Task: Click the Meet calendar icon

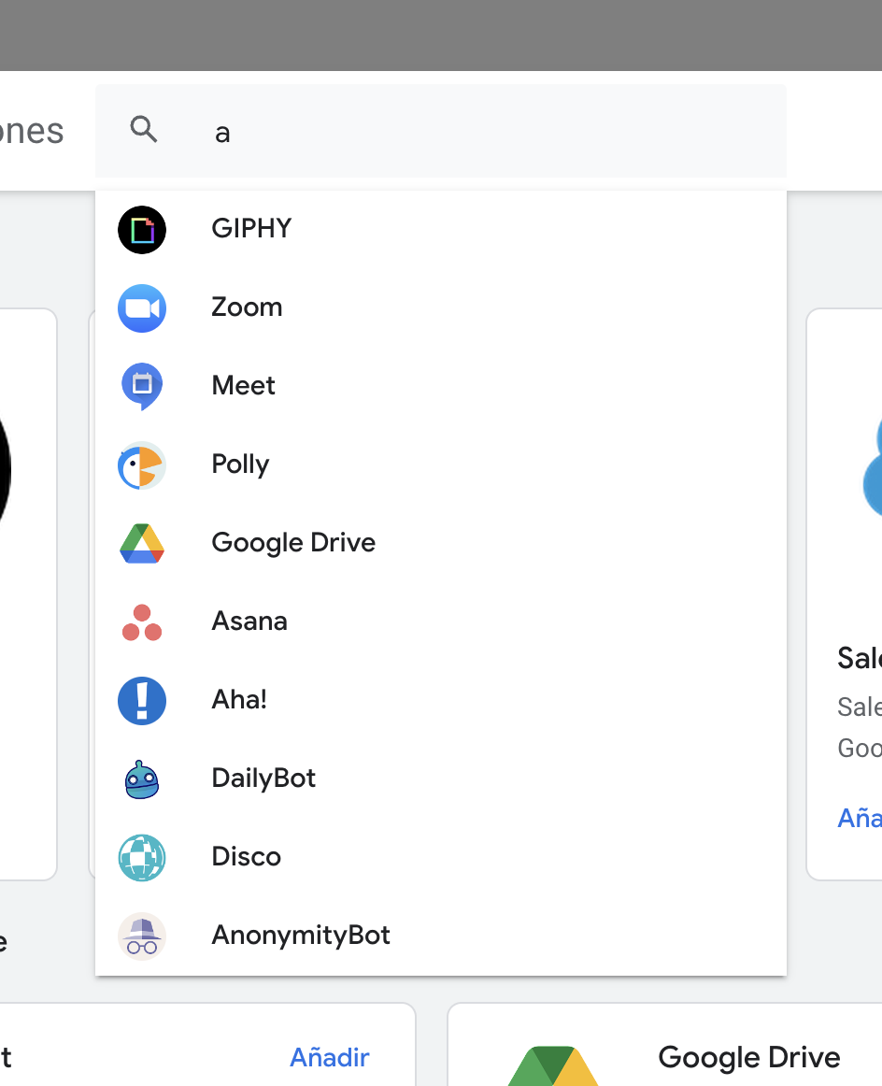Action: (142, 386)
